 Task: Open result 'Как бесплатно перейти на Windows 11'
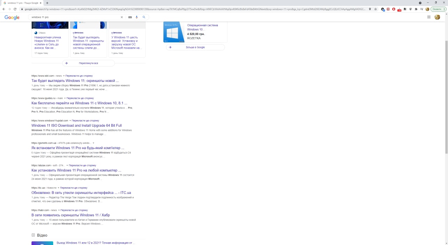click(x=79, y=103)
